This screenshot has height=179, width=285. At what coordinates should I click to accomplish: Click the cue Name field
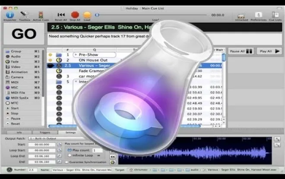coord(82,170)
